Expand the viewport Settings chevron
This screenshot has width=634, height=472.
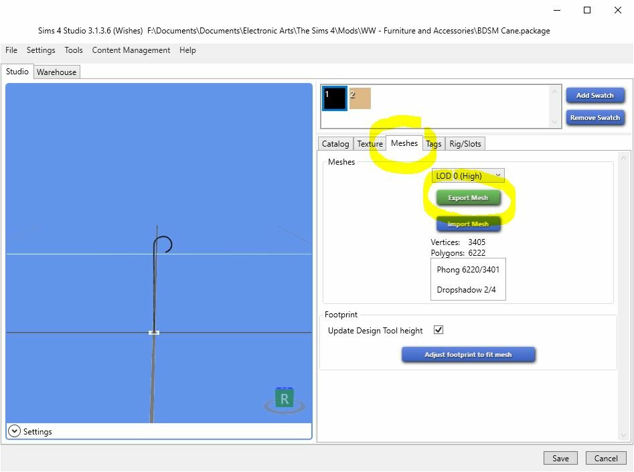14,431
